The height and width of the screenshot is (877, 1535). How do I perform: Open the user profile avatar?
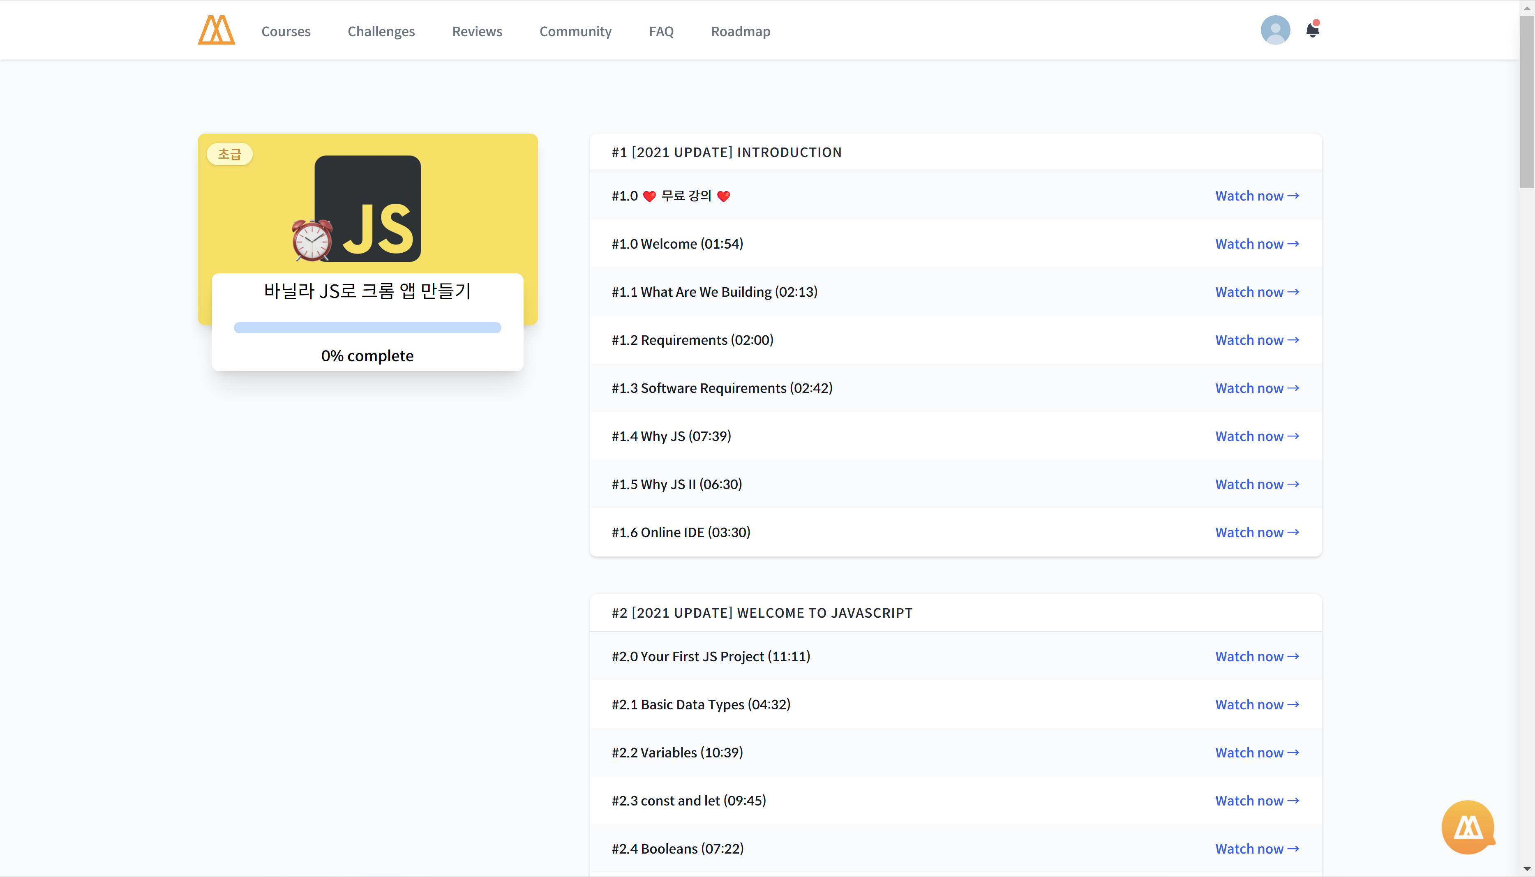pos(1275,30)
